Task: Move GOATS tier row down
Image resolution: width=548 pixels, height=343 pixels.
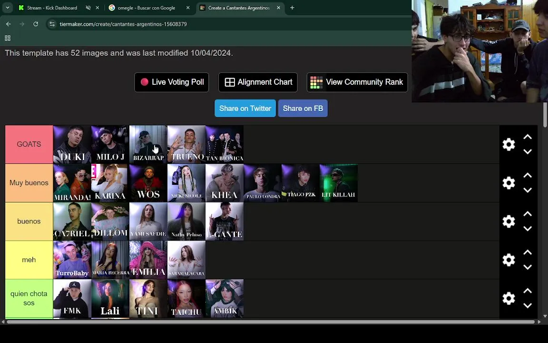Action: click(x=528, y=151)
